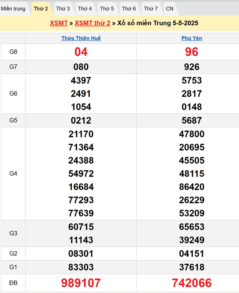Open the XSMT thứ 2 link

(93, 23)
